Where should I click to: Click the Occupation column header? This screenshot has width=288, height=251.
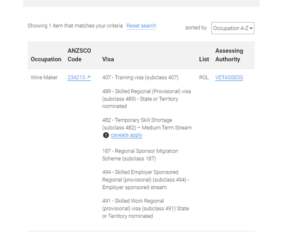(46, 59)
